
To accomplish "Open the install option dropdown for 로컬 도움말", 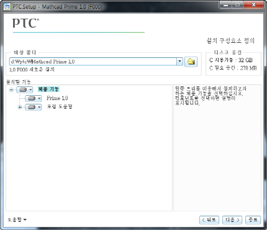I will [34, 107].
